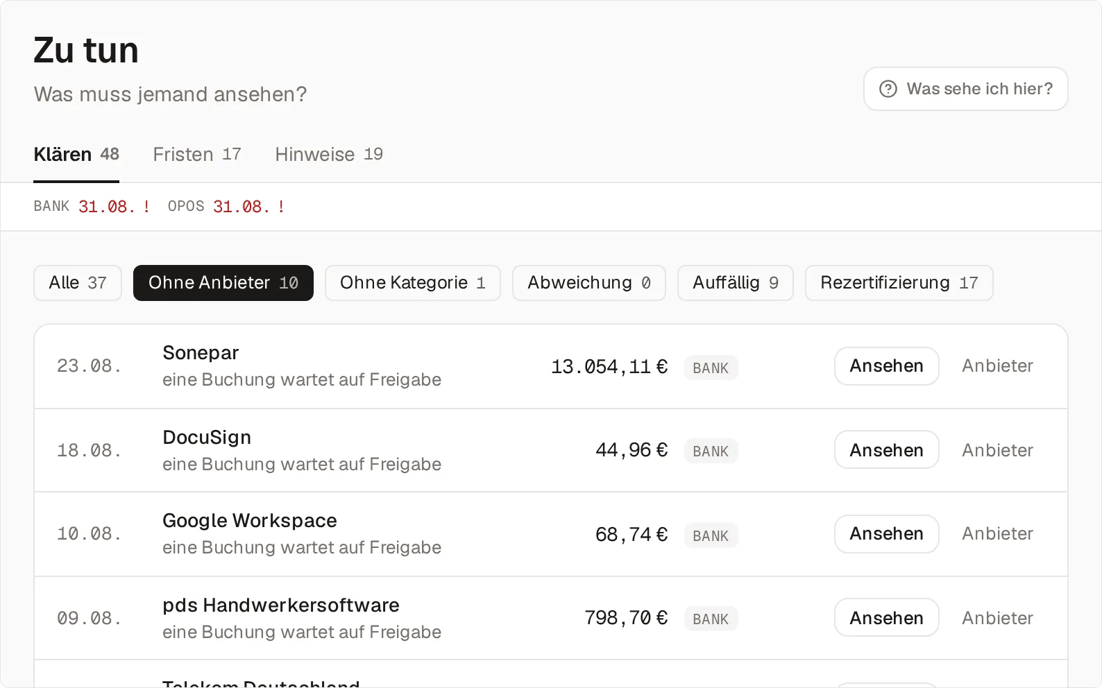1102x688 pixels.
Task: Click the DocuSign entry name
Action: [x=207, y=438]
